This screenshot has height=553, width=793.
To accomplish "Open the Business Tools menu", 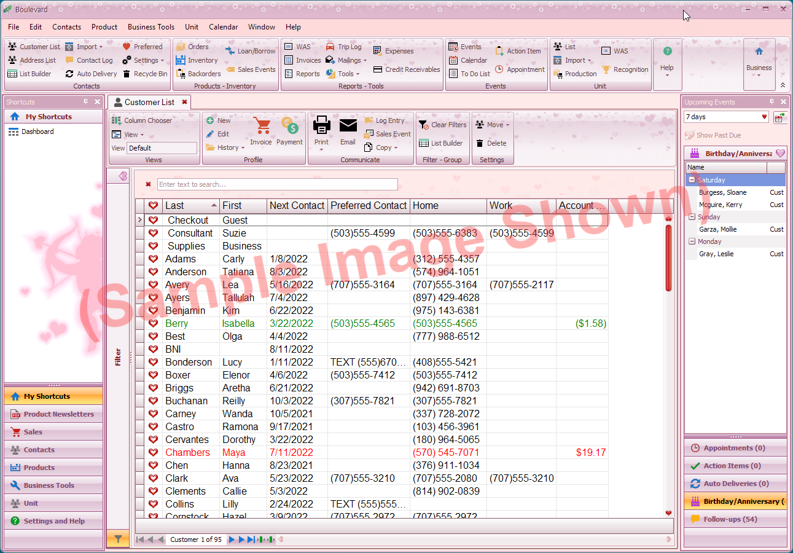I will pos(151,27).
